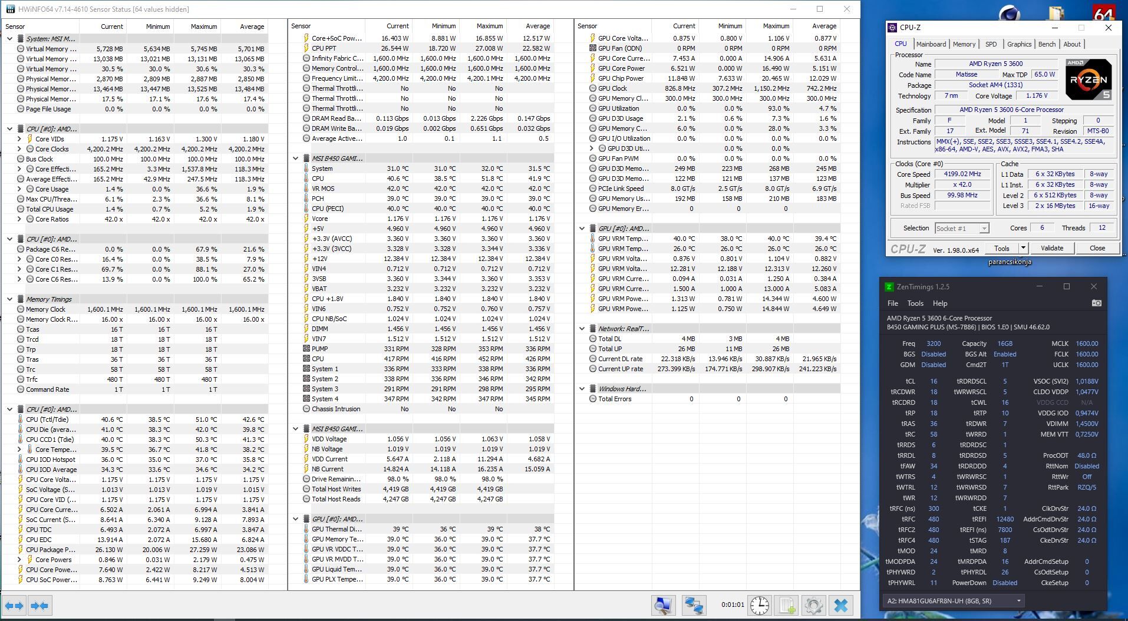Click the PUMP fan icon in HWiNFO
Screen dimensions: 1128x621
pos(306,349)
